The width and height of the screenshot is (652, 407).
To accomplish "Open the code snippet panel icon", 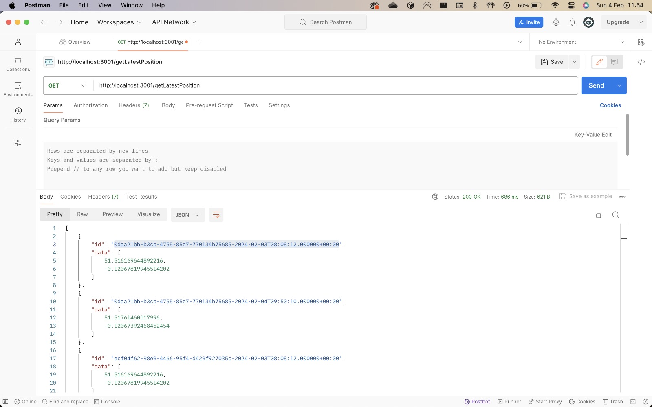I will (641, 62).
